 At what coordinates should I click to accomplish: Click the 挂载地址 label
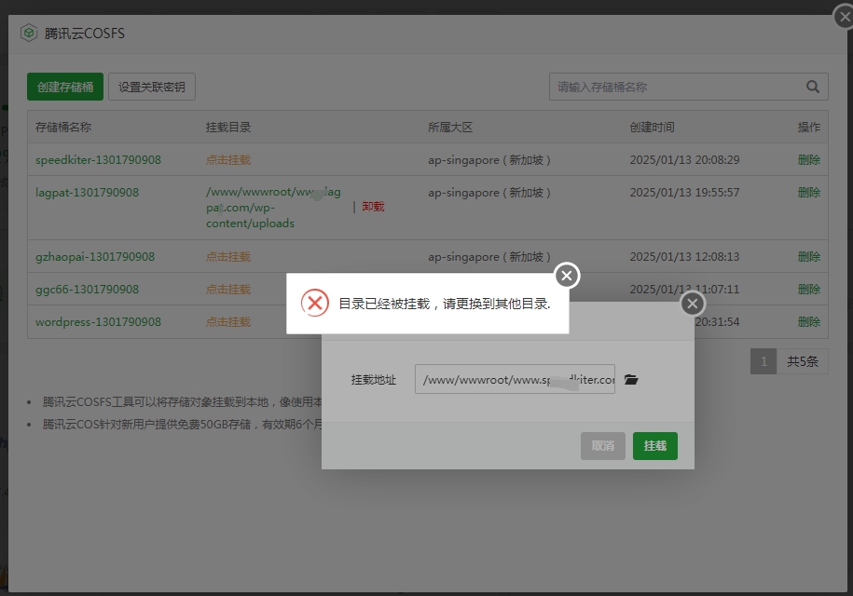pos(374,380)
